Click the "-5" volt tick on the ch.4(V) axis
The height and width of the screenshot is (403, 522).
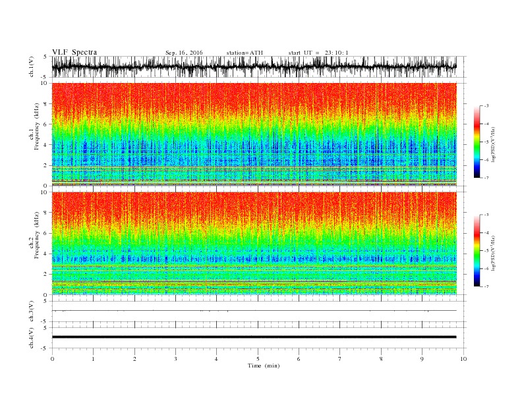[45, 348]
